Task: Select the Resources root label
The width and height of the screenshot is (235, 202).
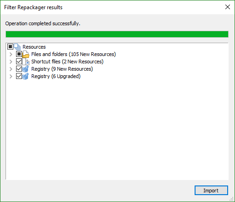Action: coord(34,47)
